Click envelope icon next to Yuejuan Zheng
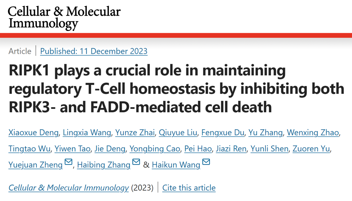The height and width of the screenshot is (201, 352). pyautogui.click(x=68, y=162)
